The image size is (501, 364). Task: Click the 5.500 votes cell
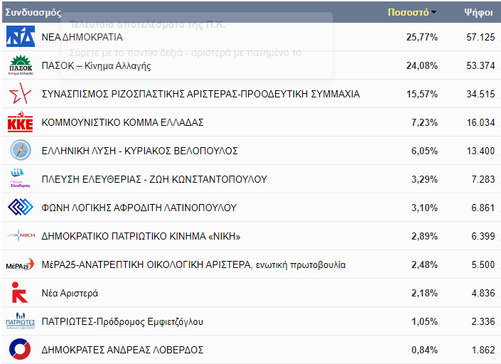(x=483, y=265)
